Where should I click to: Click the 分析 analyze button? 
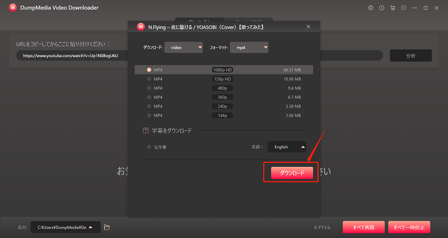click(x=410, y=55)
